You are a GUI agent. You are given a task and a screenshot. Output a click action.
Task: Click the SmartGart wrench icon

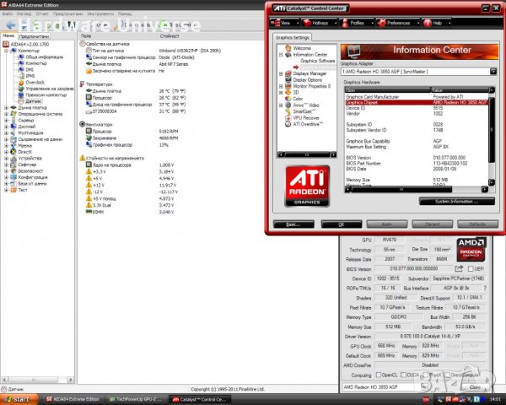[x=288, y=111]
